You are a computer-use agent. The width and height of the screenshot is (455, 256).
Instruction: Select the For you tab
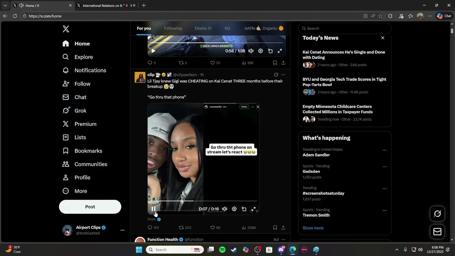coord(144,28)
